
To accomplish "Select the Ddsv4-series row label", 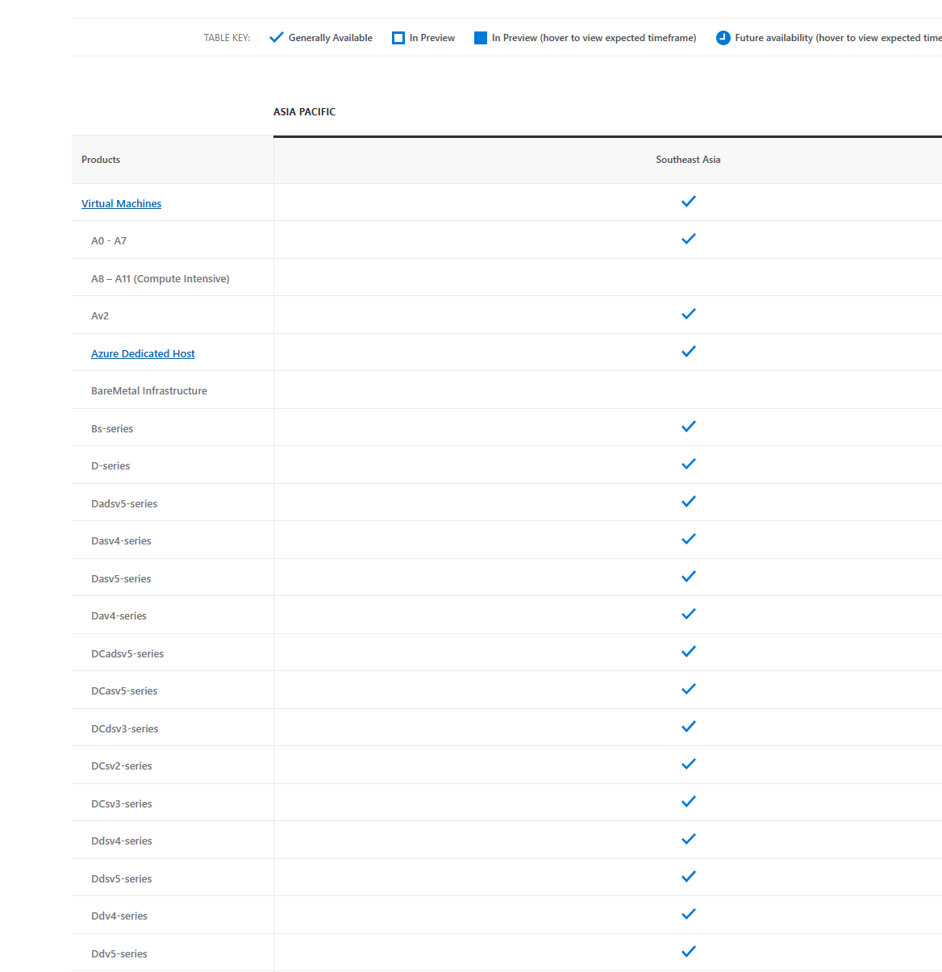I will coord(122,841).
